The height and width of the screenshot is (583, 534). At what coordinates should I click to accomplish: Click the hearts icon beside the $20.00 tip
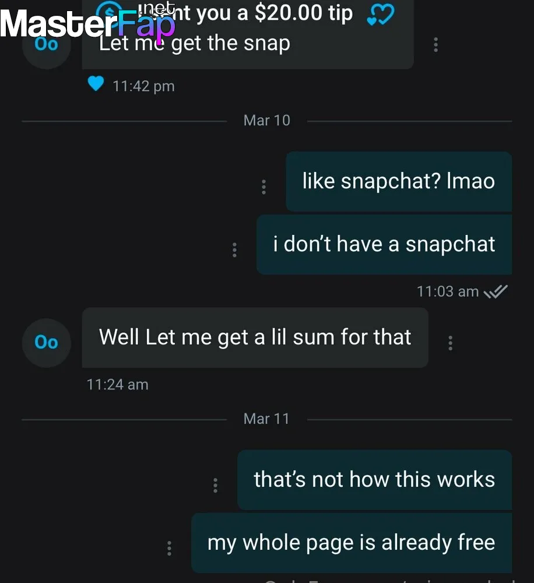[x=380, y=15]
